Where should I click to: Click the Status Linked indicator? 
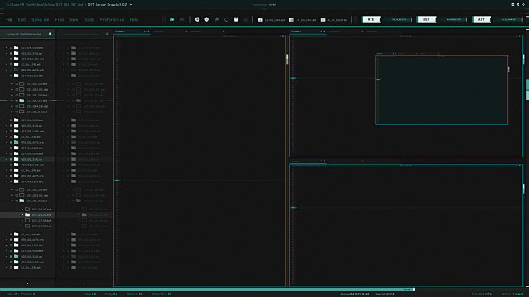512,294
